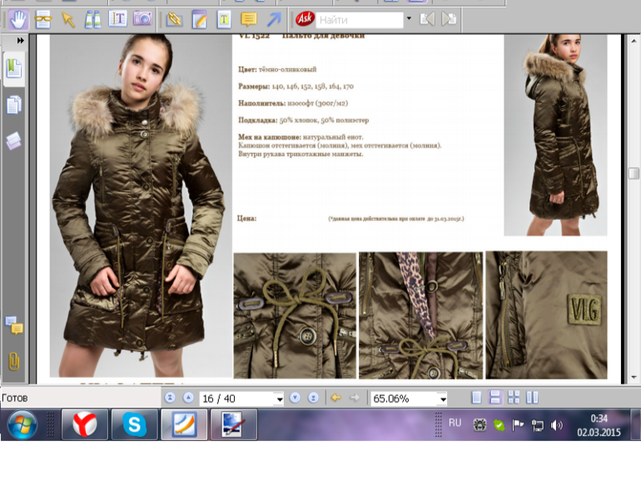Screen dimensions: 641x481
Task: Open the Attachments paperclip panel
Action: tap(14, 360)
